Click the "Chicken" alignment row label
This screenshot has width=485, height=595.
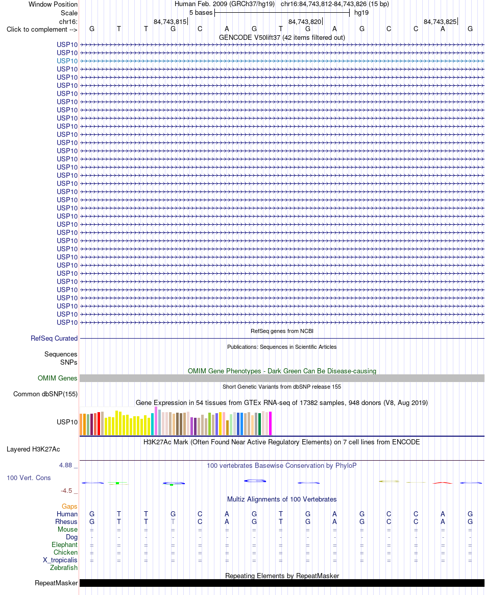65,553
